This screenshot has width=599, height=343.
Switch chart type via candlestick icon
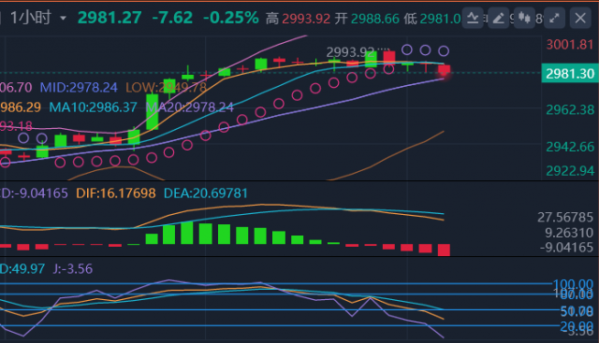click(x=524, y=18)
